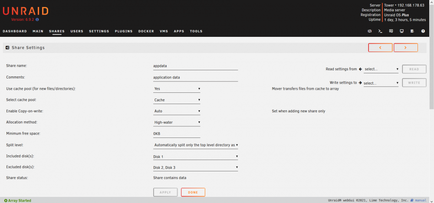
Task: Click the manual book icon in footer
Action: 412,200
